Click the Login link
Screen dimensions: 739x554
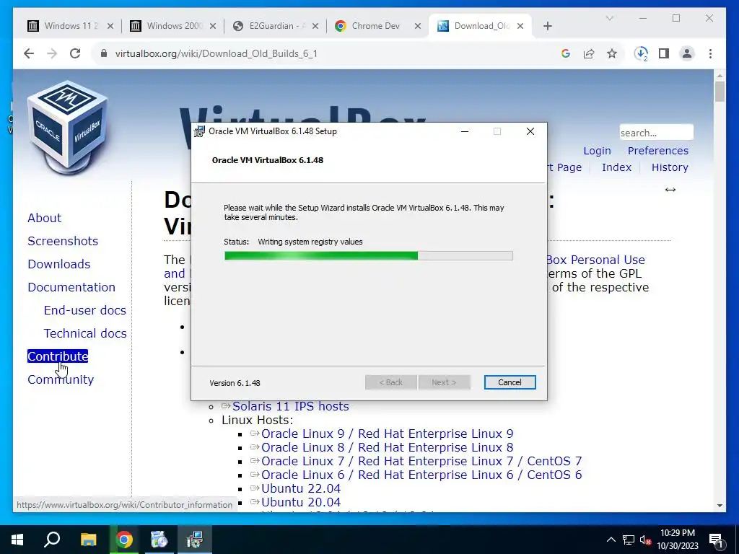pos(597,151)
